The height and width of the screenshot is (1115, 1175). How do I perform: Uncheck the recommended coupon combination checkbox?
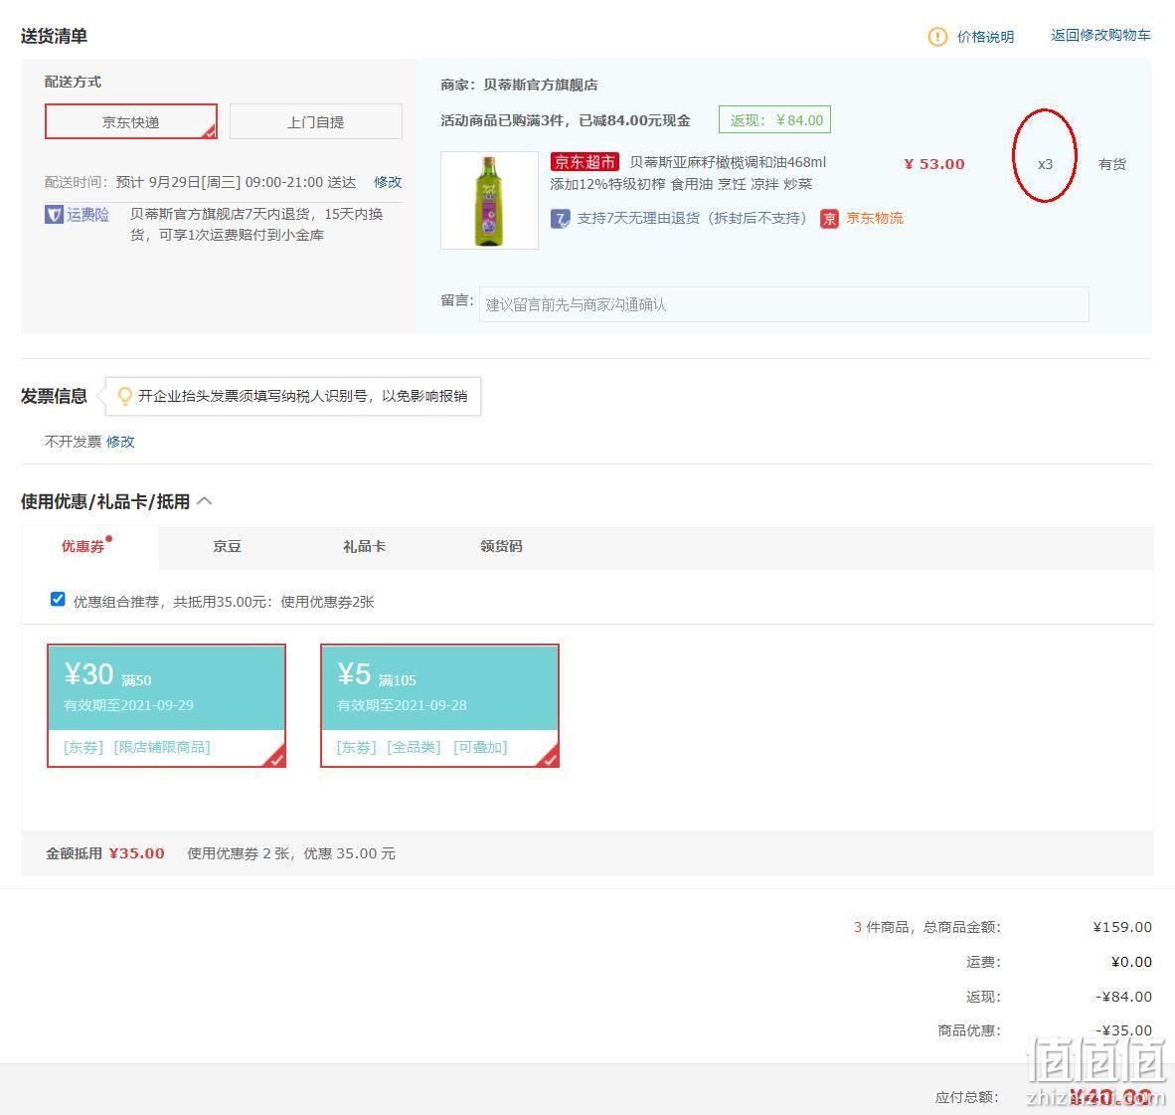tap(58, 599)
